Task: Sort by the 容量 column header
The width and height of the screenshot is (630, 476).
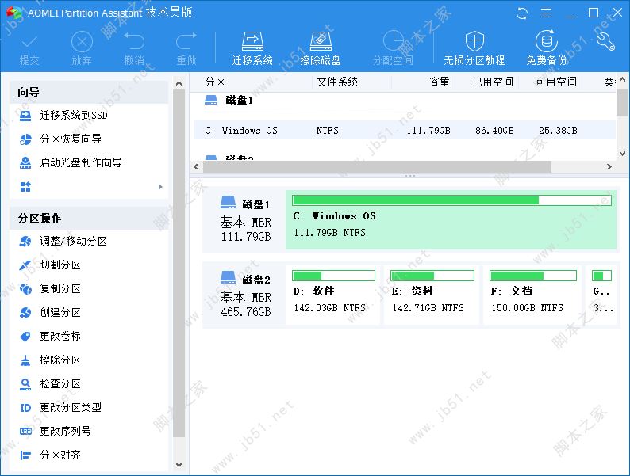Action: (x=439, y=82)
